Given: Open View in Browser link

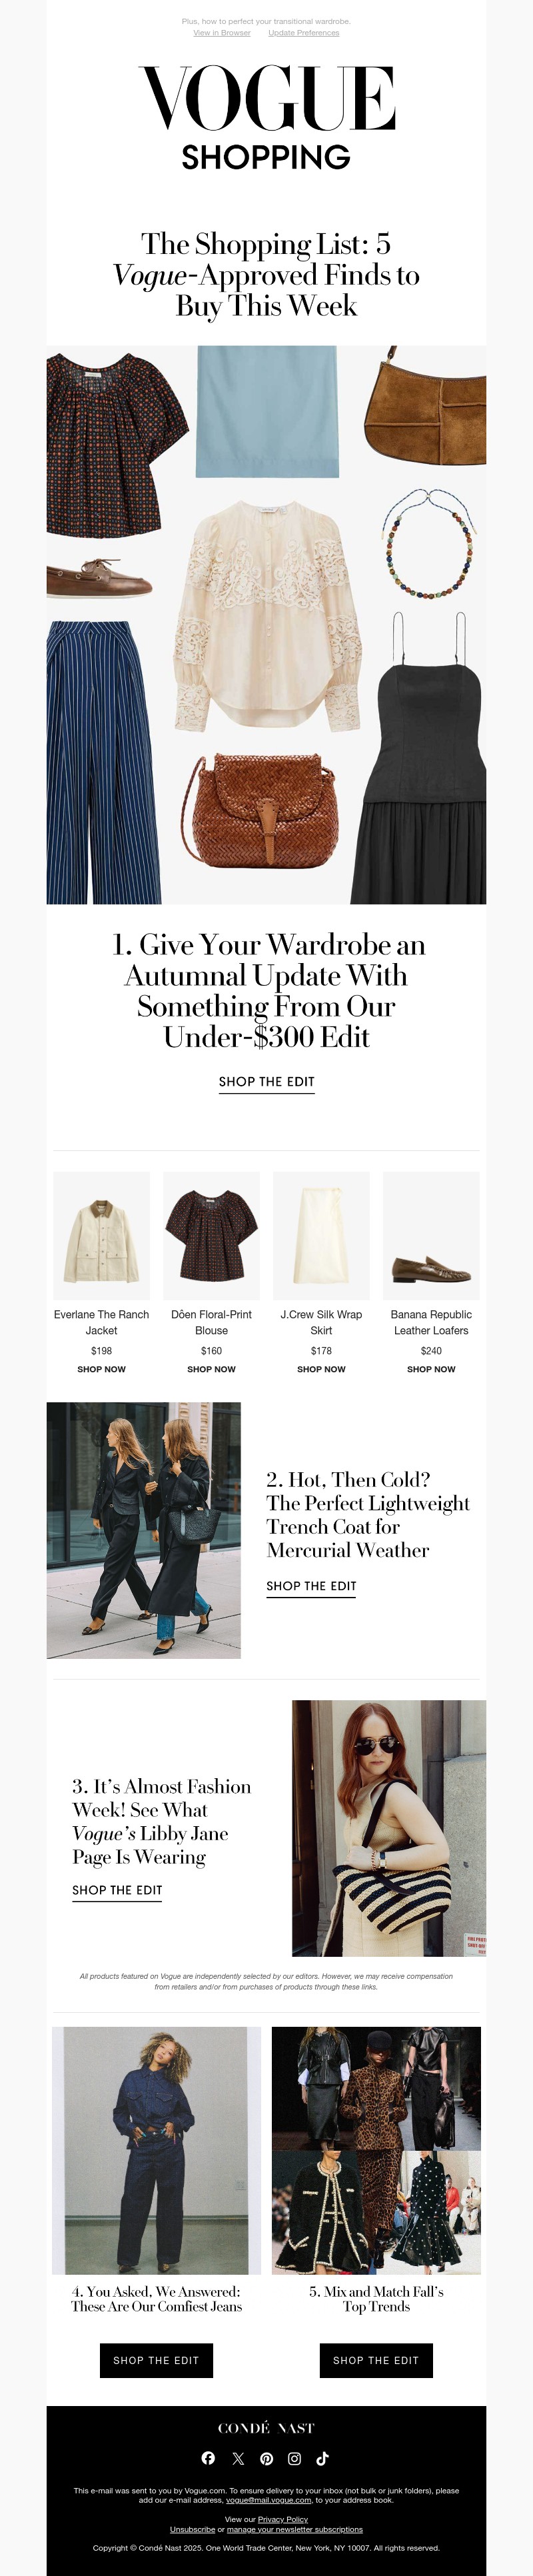Looking at the screenshot, I should 222,33.
